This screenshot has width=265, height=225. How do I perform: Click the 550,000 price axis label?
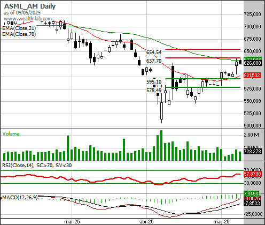252,101
